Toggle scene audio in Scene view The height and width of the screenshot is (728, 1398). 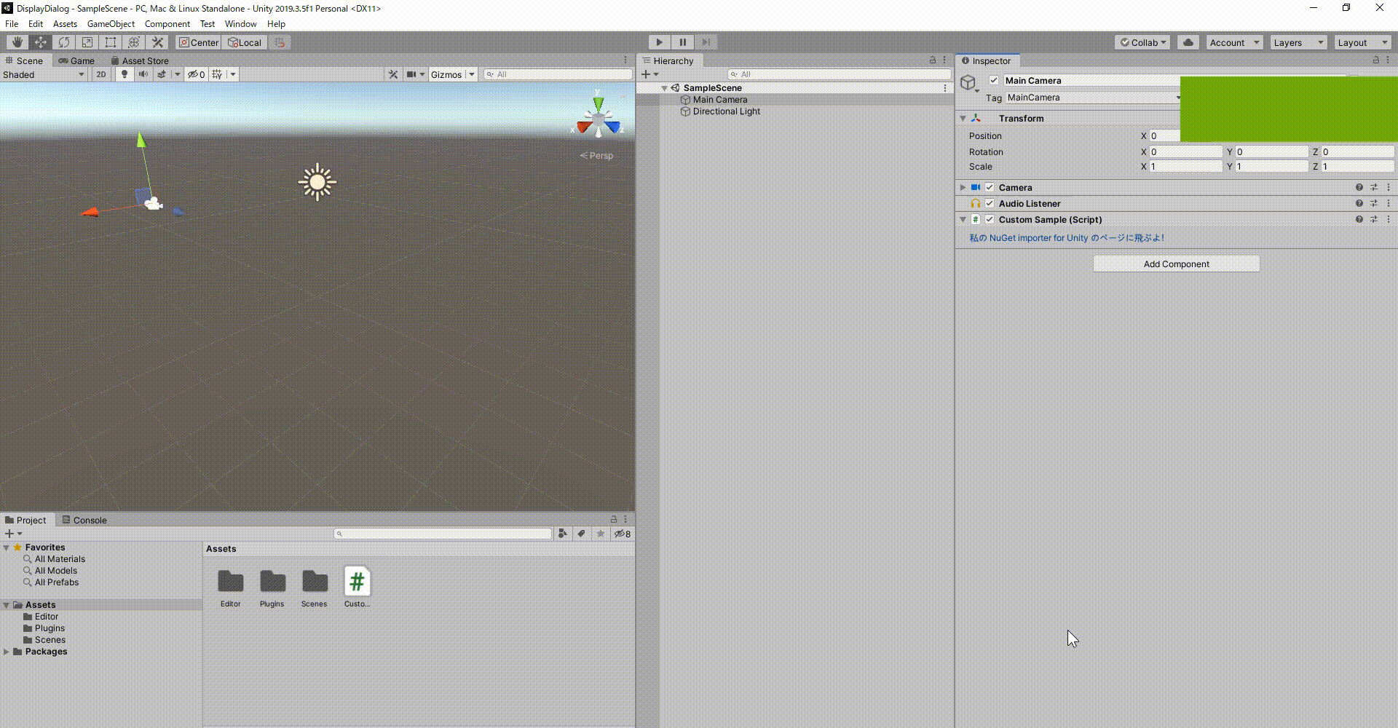click(143, 74)
